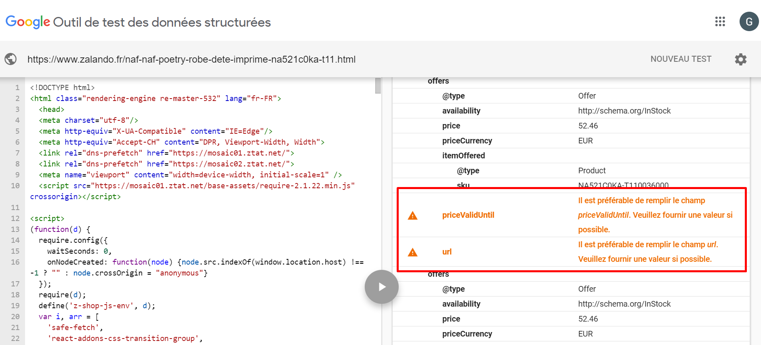Click the url warning message text
The height and width of the screenshot is (345, 761).
click(x=648, y=252)
